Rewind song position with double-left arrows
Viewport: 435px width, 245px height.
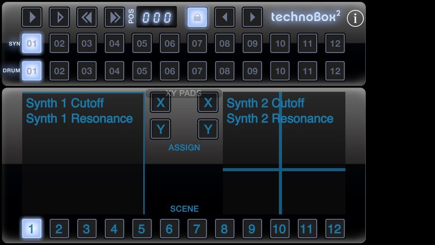pyautogui.click(x=87, y=17)
